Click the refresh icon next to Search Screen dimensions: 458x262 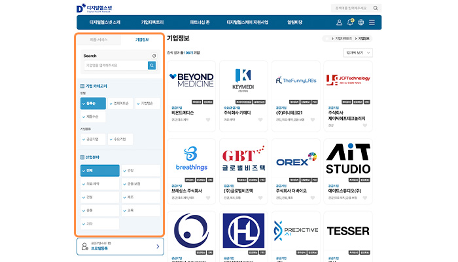tap(154, 56)
